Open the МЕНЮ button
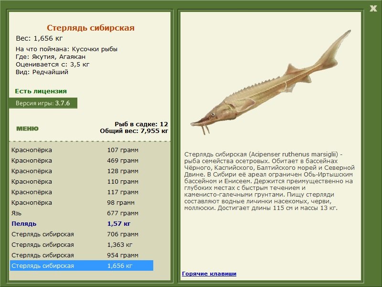382x287 pixels. point(27,129)
